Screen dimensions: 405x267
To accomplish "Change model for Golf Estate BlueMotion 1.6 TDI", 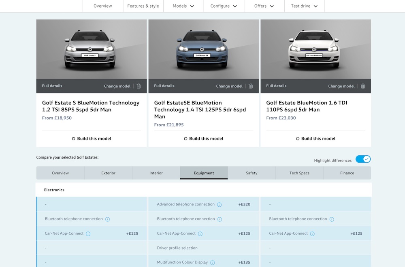I will tap(341, 86).
